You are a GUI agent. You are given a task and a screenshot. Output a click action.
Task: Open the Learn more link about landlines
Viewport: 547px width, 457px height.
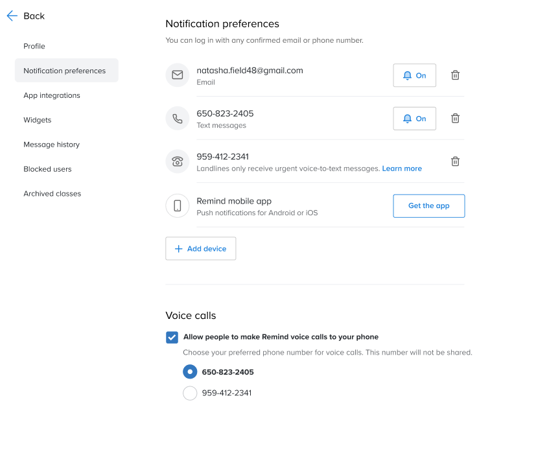(x=402, y=169)
